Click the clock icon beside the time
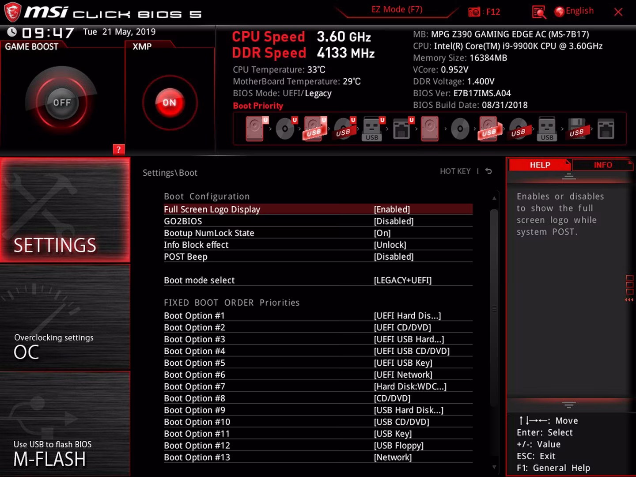Image resolution: width=636 pixels, height=477 pixels. tap(12, 32)
